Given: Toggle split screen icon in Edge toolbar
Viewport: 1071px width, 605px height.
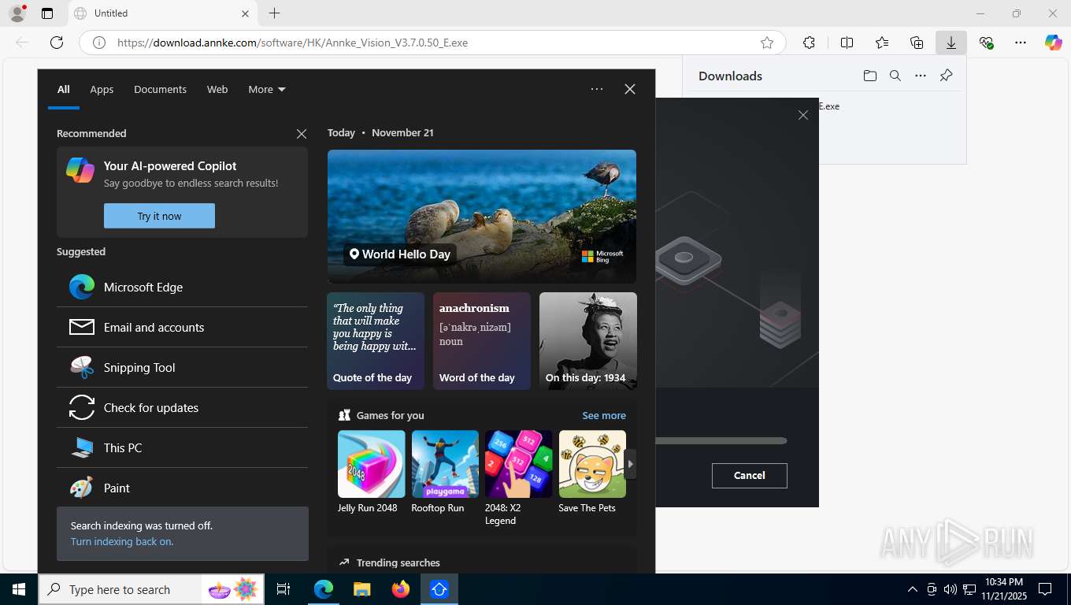Looking at the screenshot, I should [x=847, y=43].
